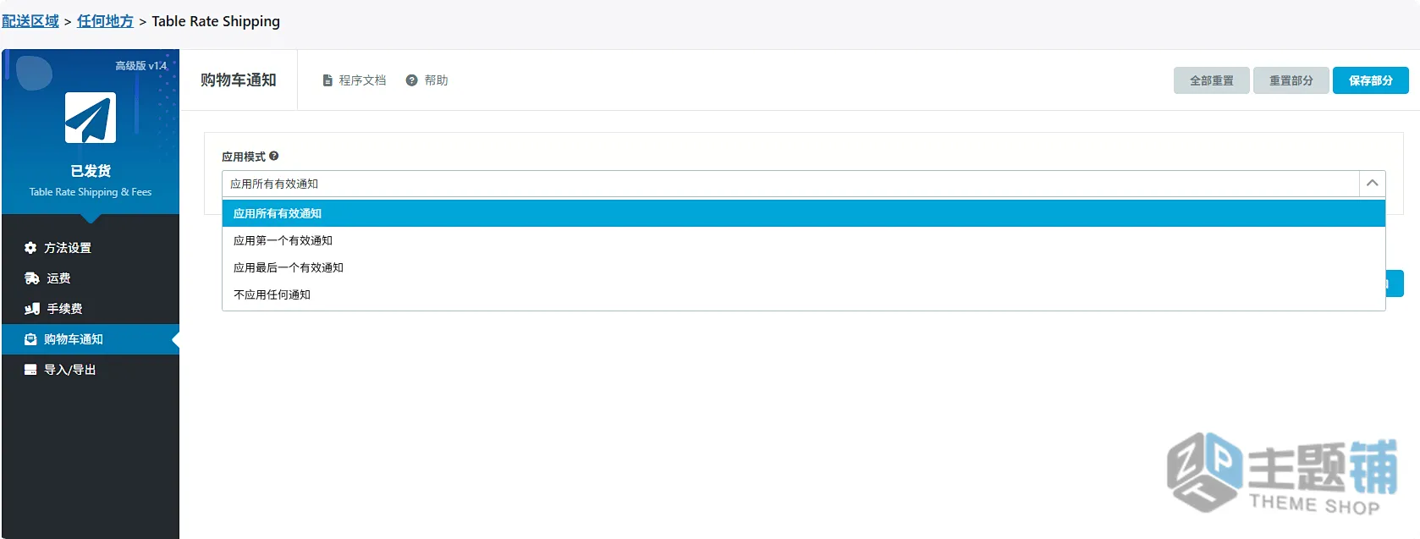Open the 导入/导出 sidebar menu item
The height and width of the screenshot is (539, 1420).
[x=91, y=370]
